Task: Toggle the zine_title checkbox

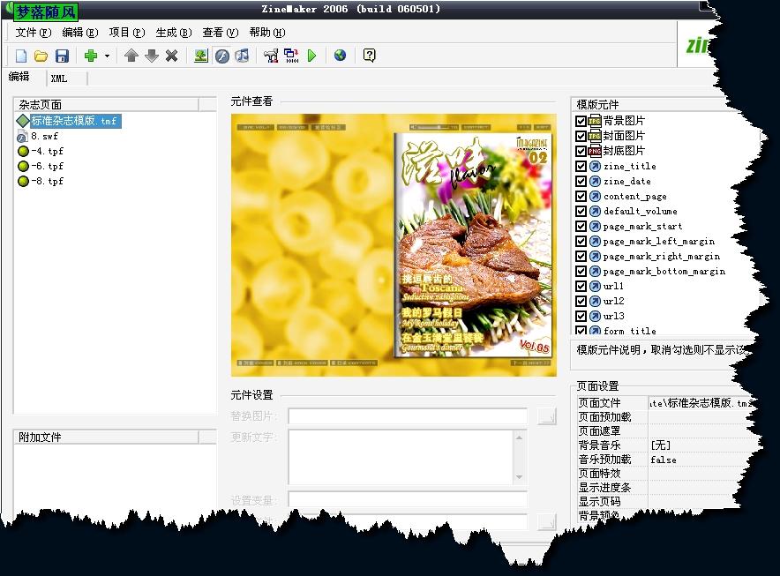Action: pos(581,166)
